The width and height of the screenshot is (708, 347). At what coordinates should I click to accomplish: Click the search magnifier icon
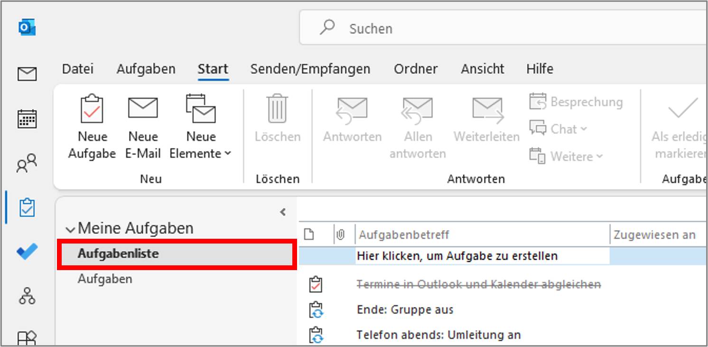327,28
